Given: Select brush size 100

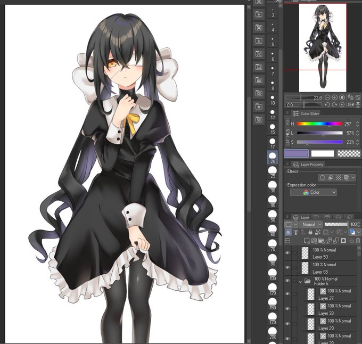Looking at the screenshot, I should (x=273, y=274).
